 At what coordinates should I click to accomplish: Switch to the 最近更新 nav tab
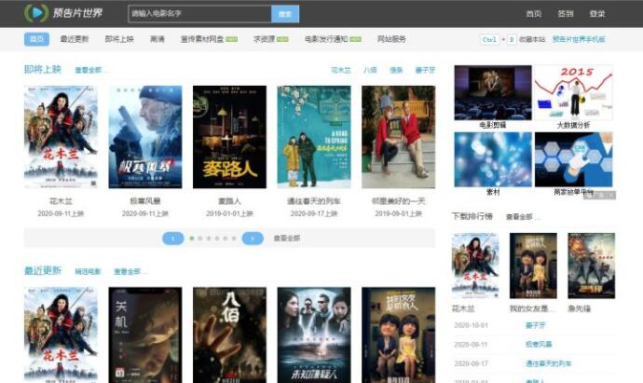(x=75, y=39)
